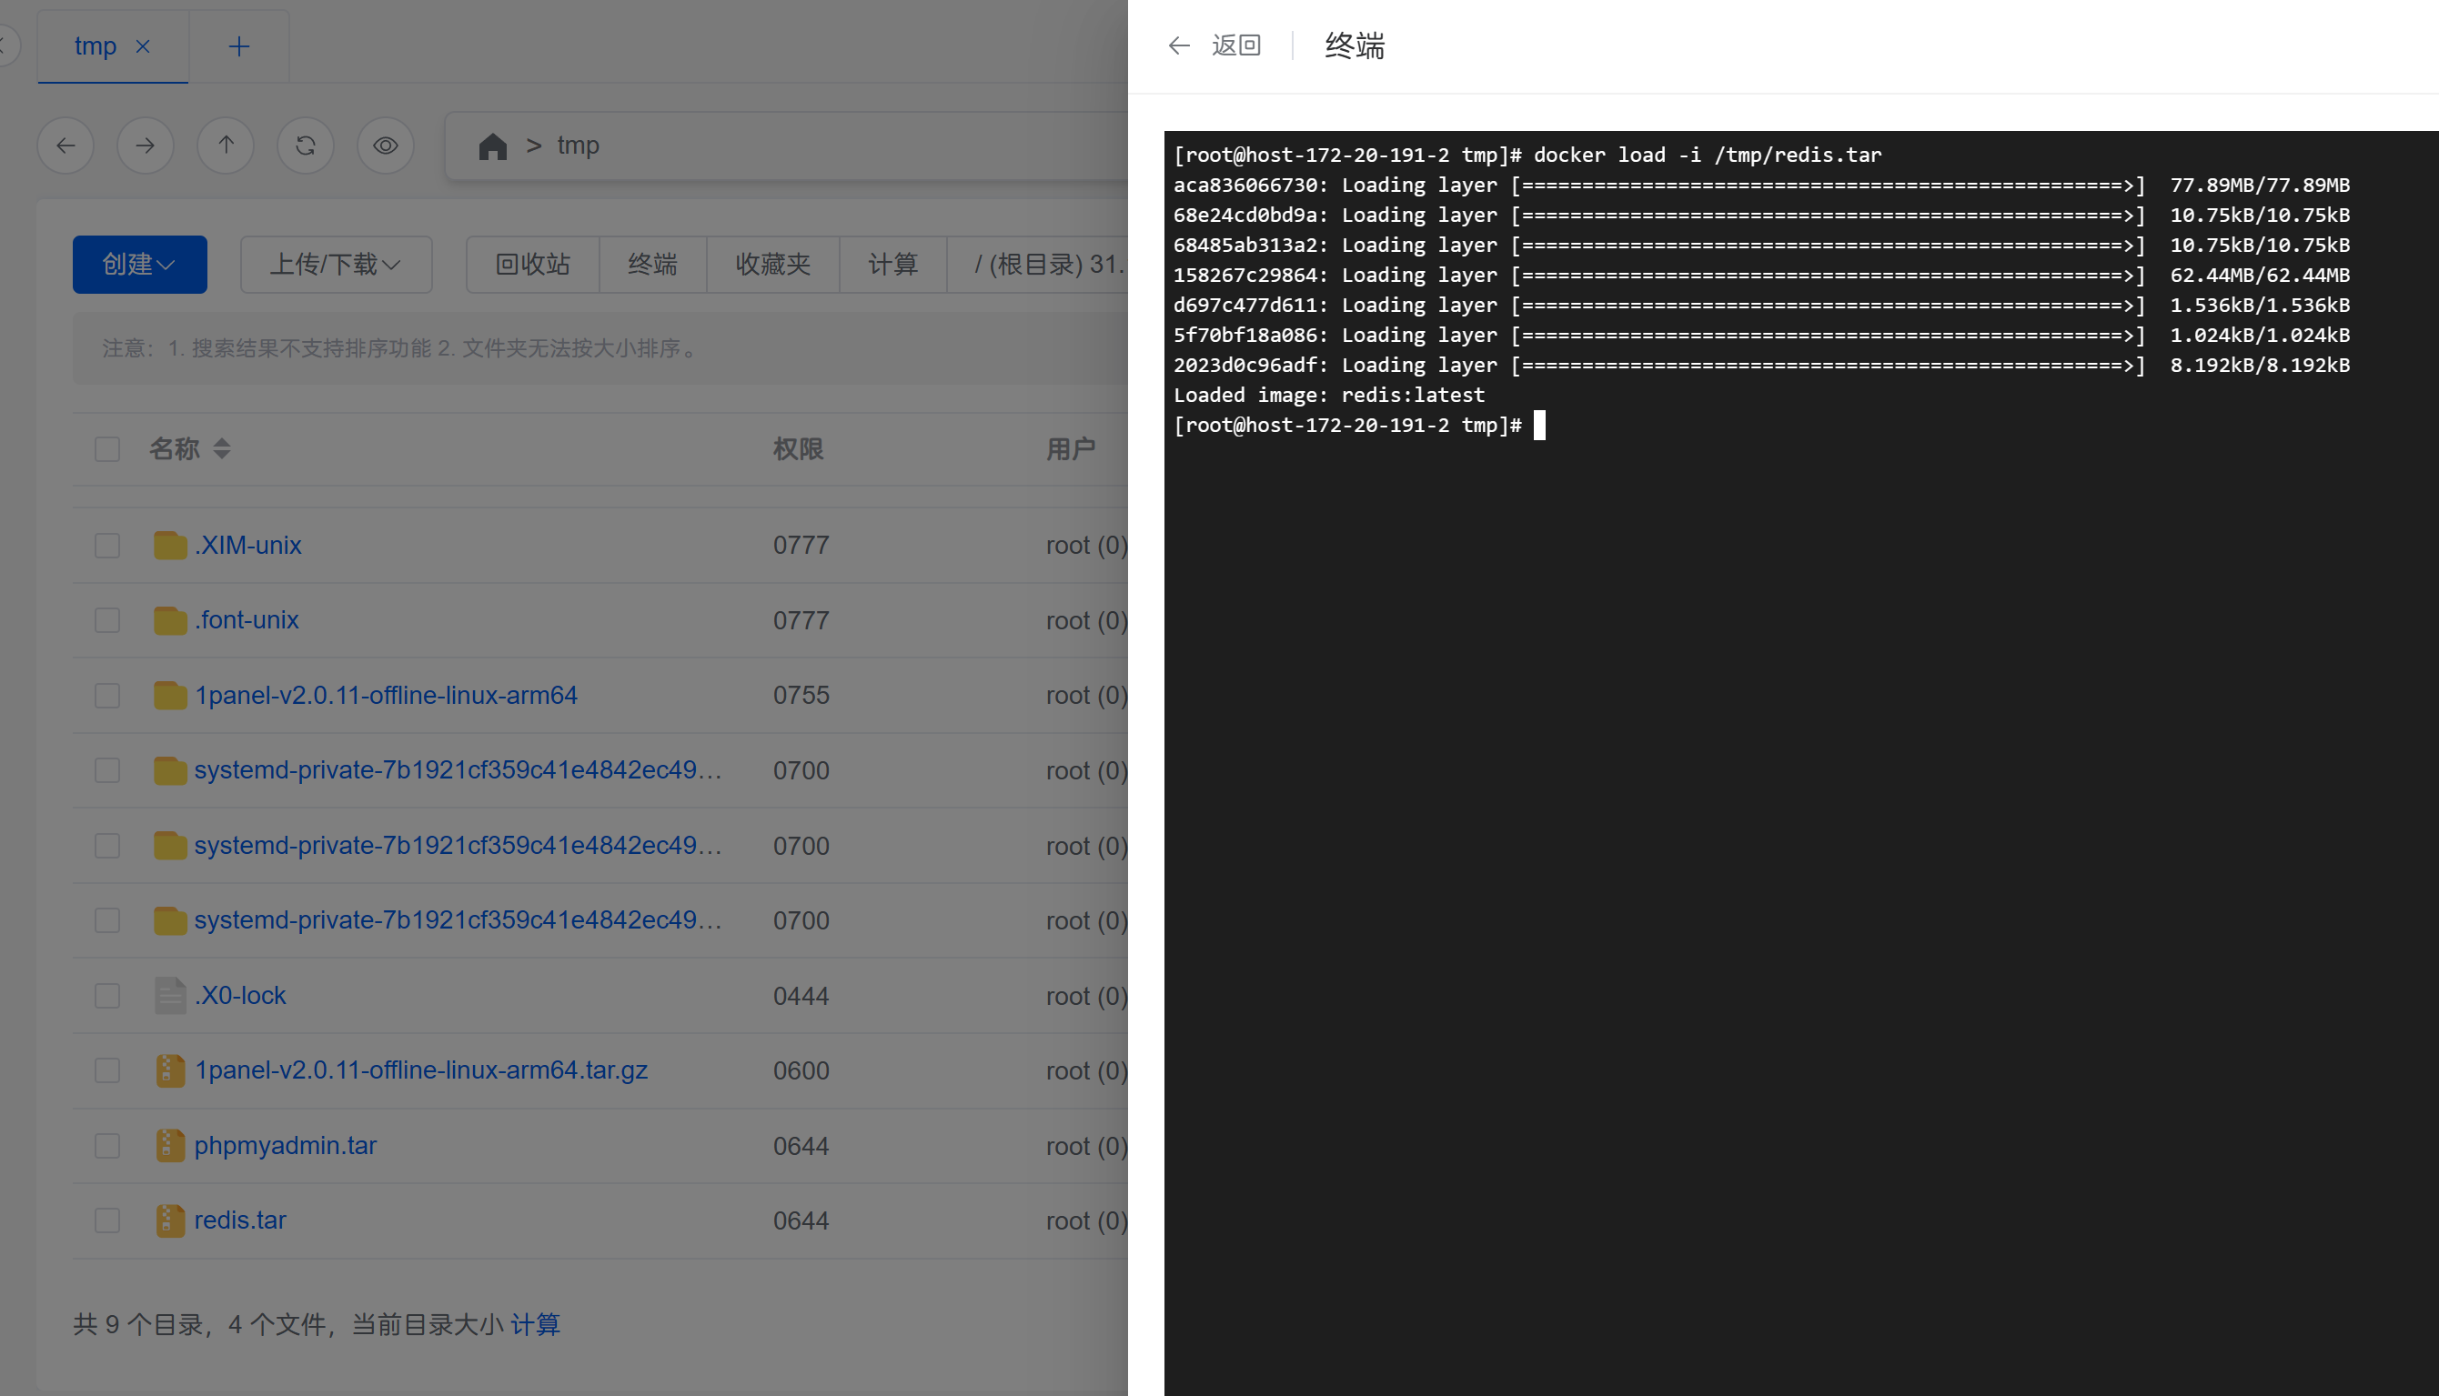Sort the file list by name
This screenshot has width=2439, height=1396.
[222, 448]
